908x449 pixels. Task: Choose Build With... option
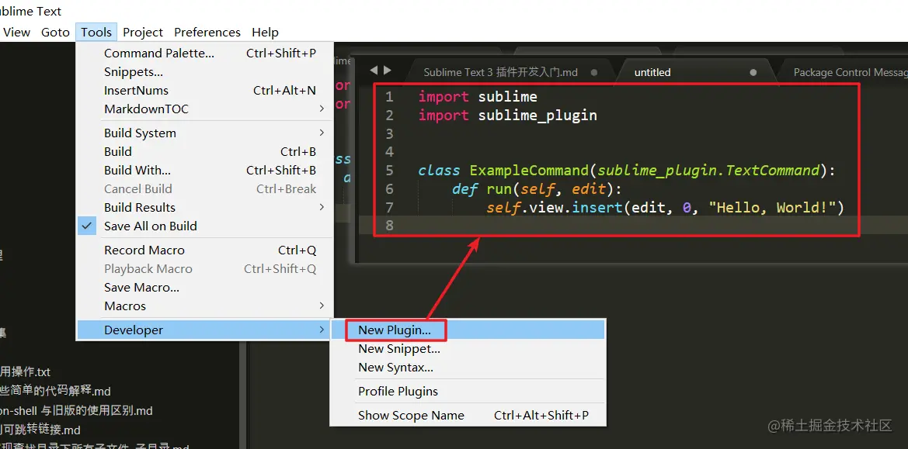204,170
